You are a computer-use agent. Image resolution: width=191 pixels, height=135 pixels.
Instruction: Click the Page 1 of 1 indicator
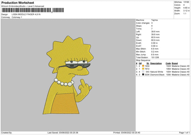pos(184,133)
